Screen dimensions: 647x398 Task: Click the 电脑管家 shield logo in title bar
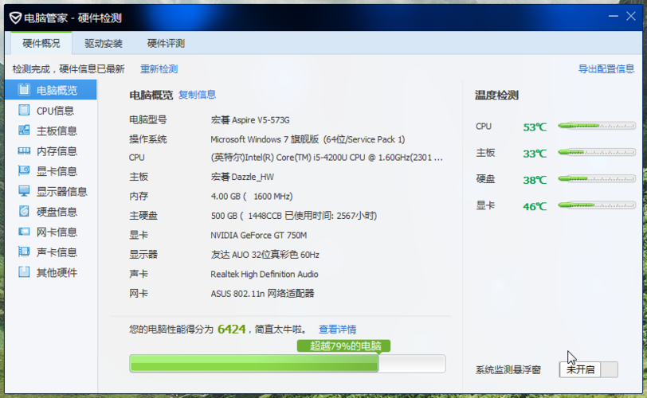[x=15, y=18]
